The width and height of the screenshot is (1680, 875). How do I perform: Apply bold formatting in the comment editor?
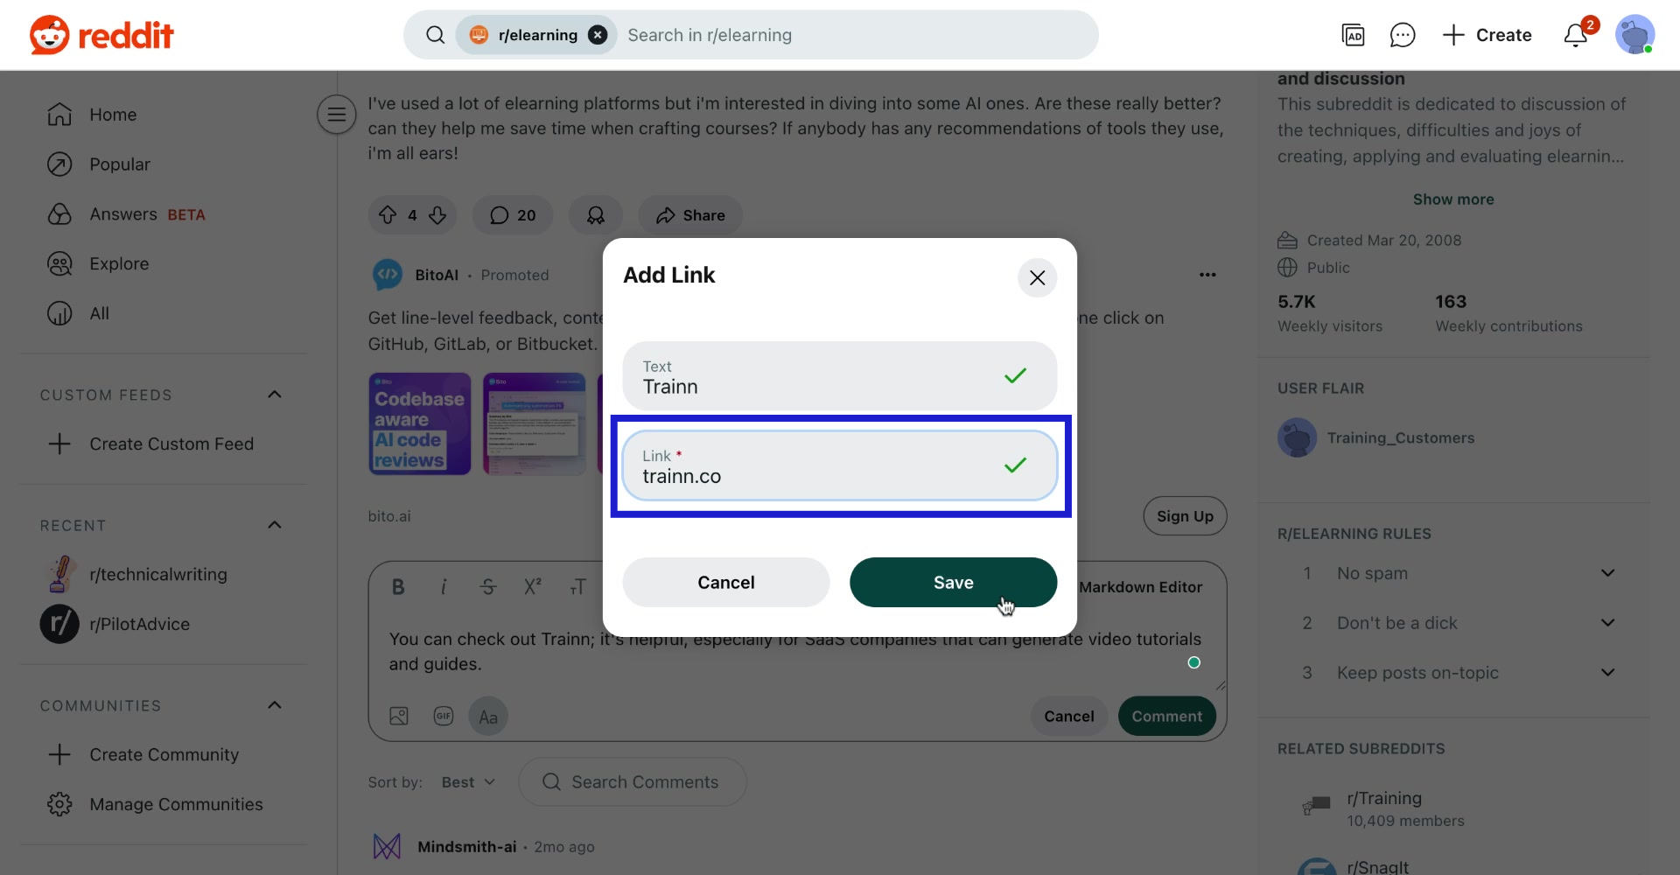pos(398,586)
